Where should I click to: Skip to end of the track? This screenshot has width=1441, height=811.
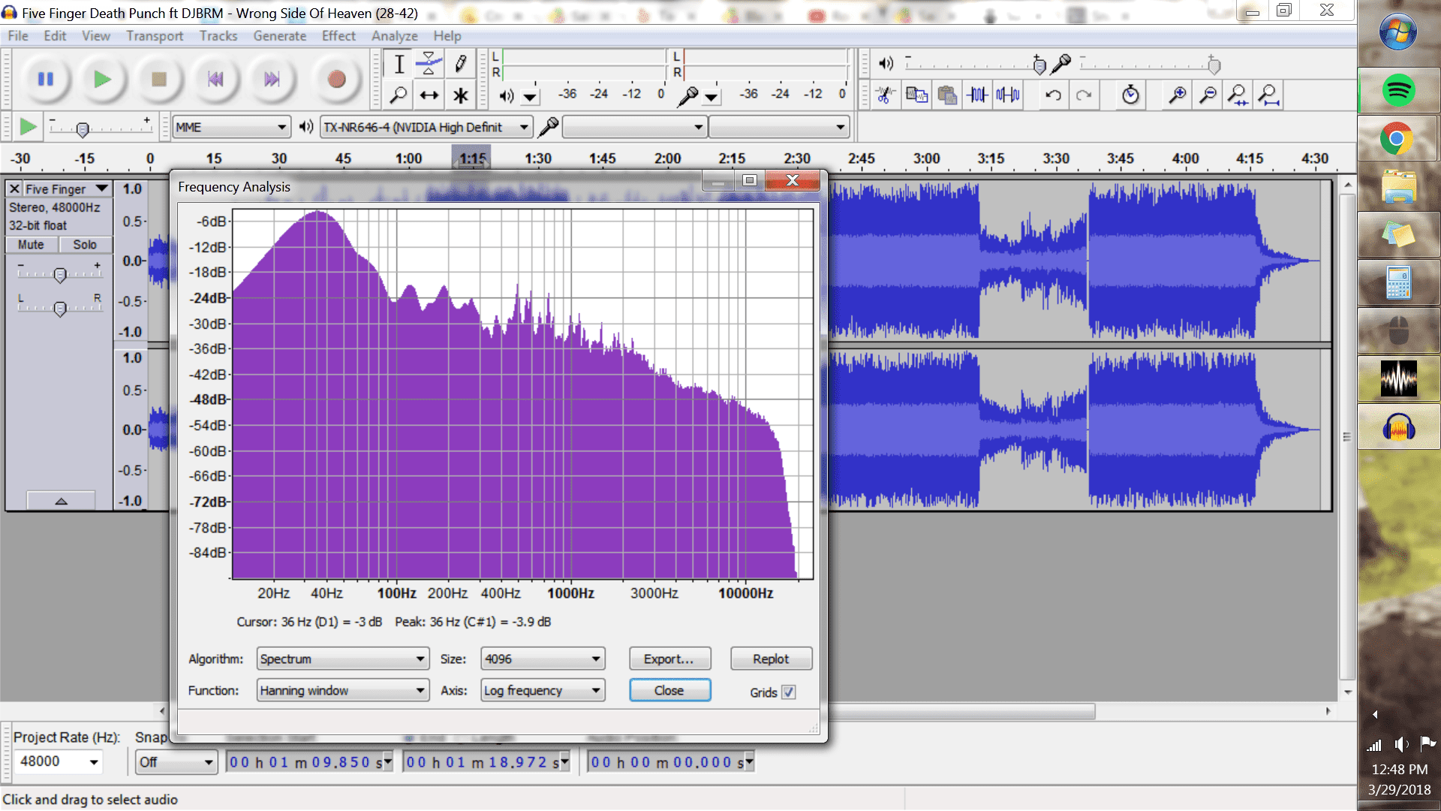(x=272, y=79)
